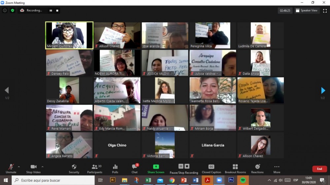
Task: Open the Chat panel
Action: [135, 167]
